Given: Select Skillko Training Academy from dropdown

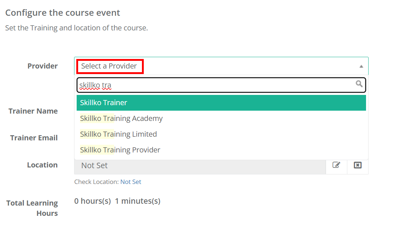Looking at the screenshot, I should pos(121,118).
